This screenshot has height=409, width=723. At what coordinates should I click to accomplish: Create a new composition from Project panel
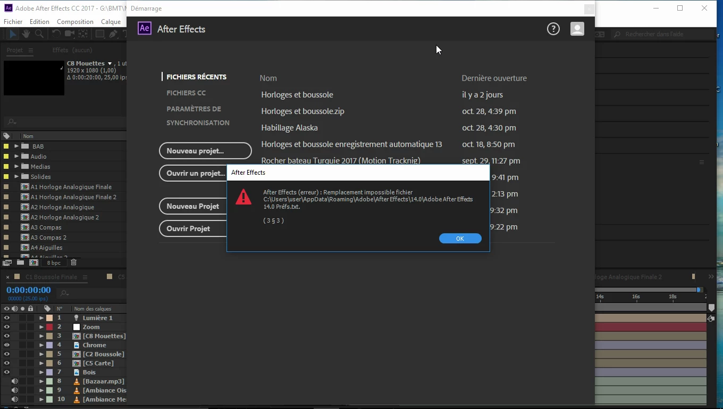33,262
